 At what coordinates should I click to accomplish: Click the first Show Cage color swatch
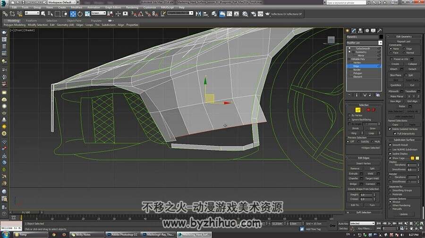coord(412,158)
